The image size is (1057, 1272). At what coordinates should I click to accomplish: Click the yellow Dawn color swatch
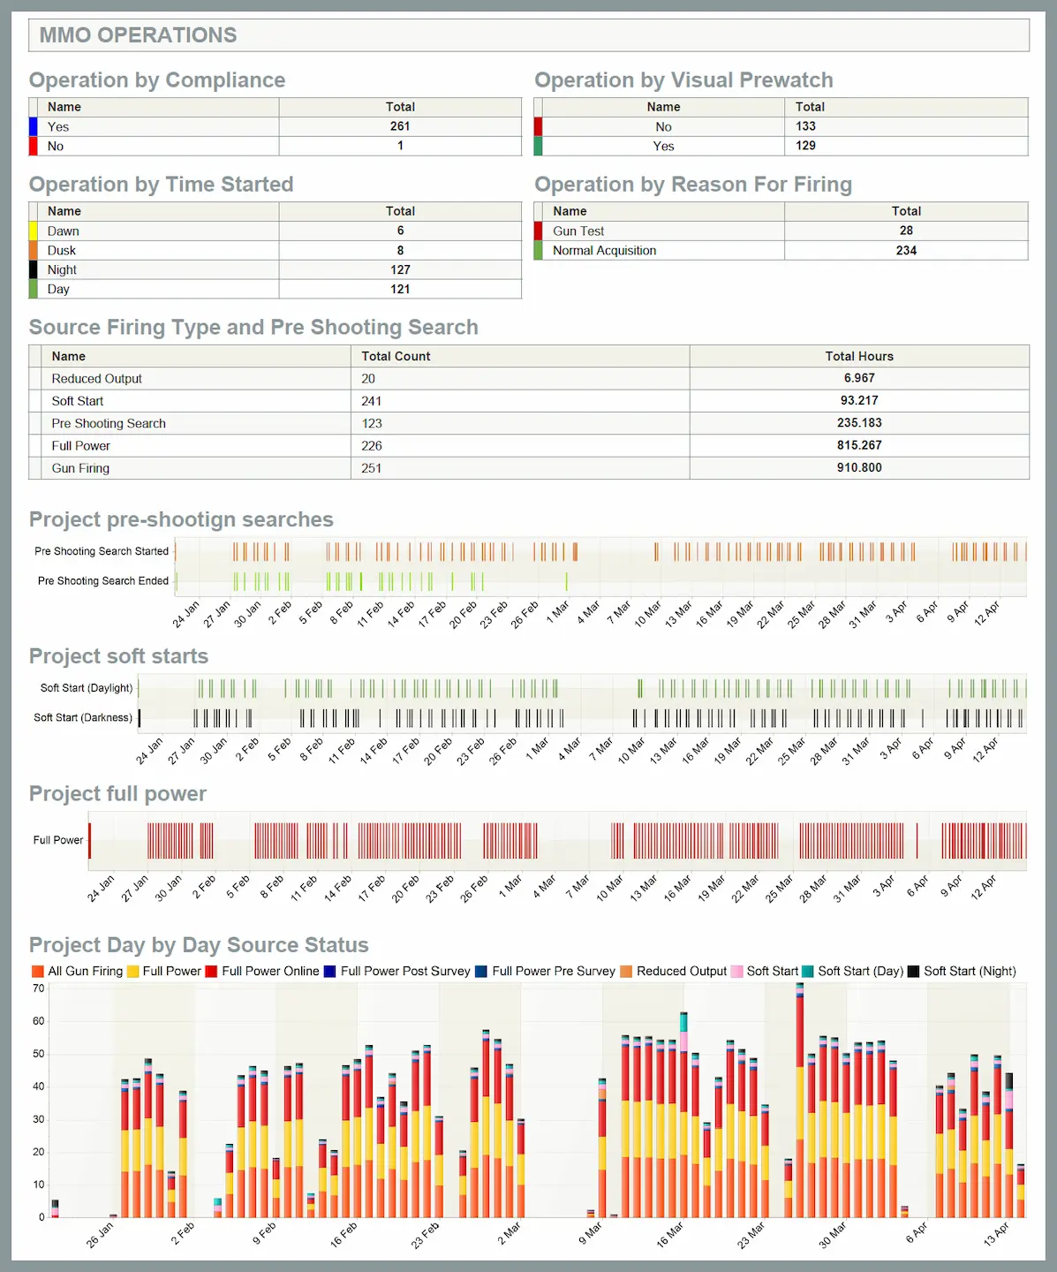point(34,231)
